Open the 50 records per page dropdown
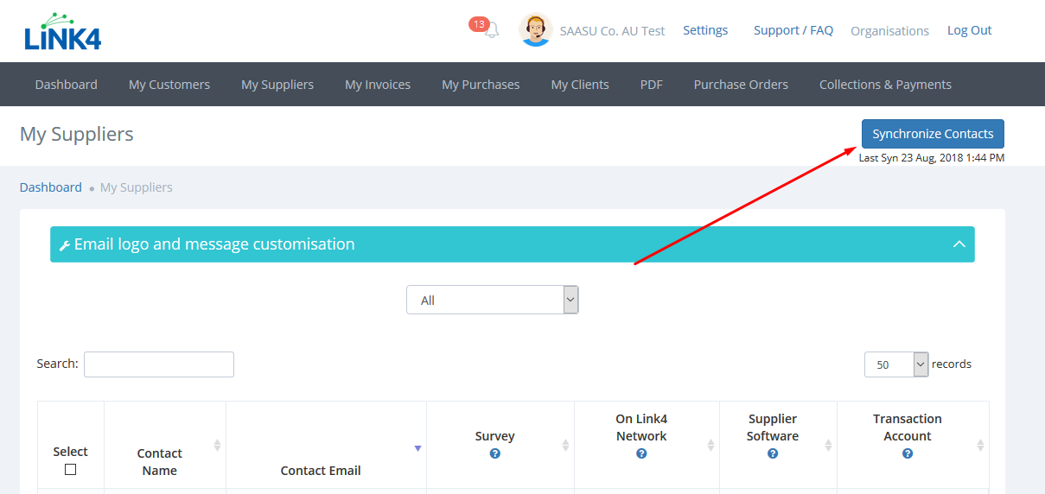Image resolution: width=1045 pixels, height=494 pixels. (896, 364)
